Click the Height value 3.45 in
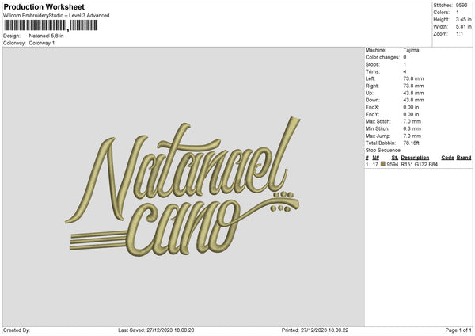475x336 pixels. point(464,19)
